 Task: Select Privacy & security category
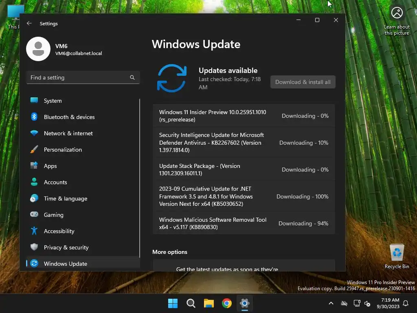coord(83,247)
